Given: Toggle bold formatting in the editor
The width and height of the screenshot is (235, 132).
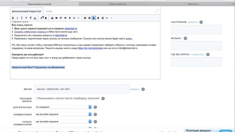Looking at the screenshot, I should (13, 18).
